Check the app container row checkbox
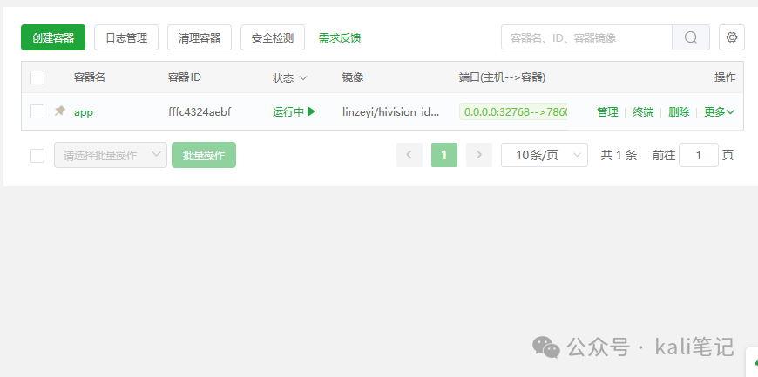This screenshot has height=377, width=758. click(x=37, y=111)
